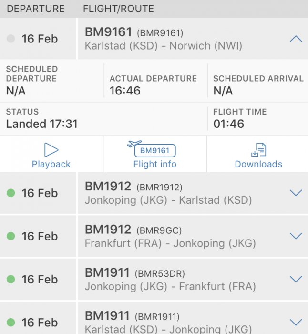Click the Downloads document icon

(258, 150)
